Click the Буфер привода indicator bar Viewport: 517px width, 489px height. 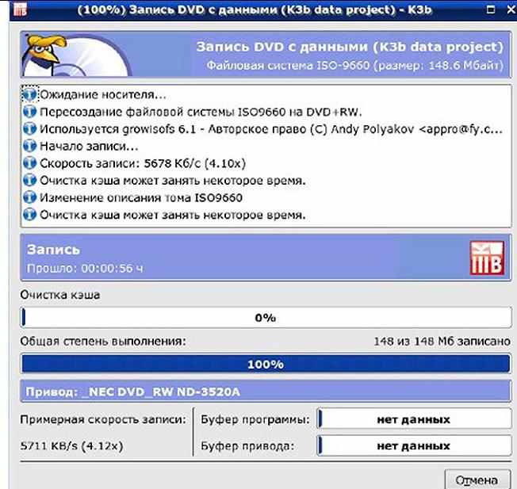point(414,445)
